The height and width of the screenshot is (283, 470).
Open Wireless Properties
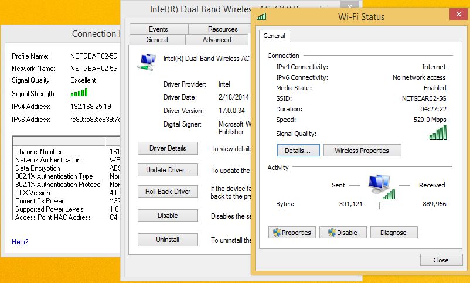tap(362, 151)
